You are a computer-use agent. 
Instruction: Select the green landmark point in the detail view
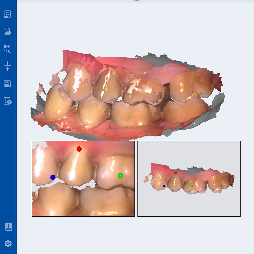click(x=121, y=175)
